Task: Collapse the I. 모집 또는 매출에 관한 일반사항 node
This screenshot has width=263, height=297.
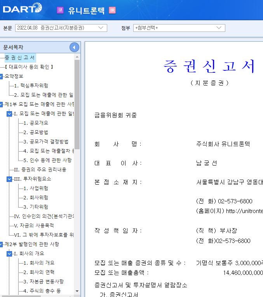Action: click(x=9, y=114)
